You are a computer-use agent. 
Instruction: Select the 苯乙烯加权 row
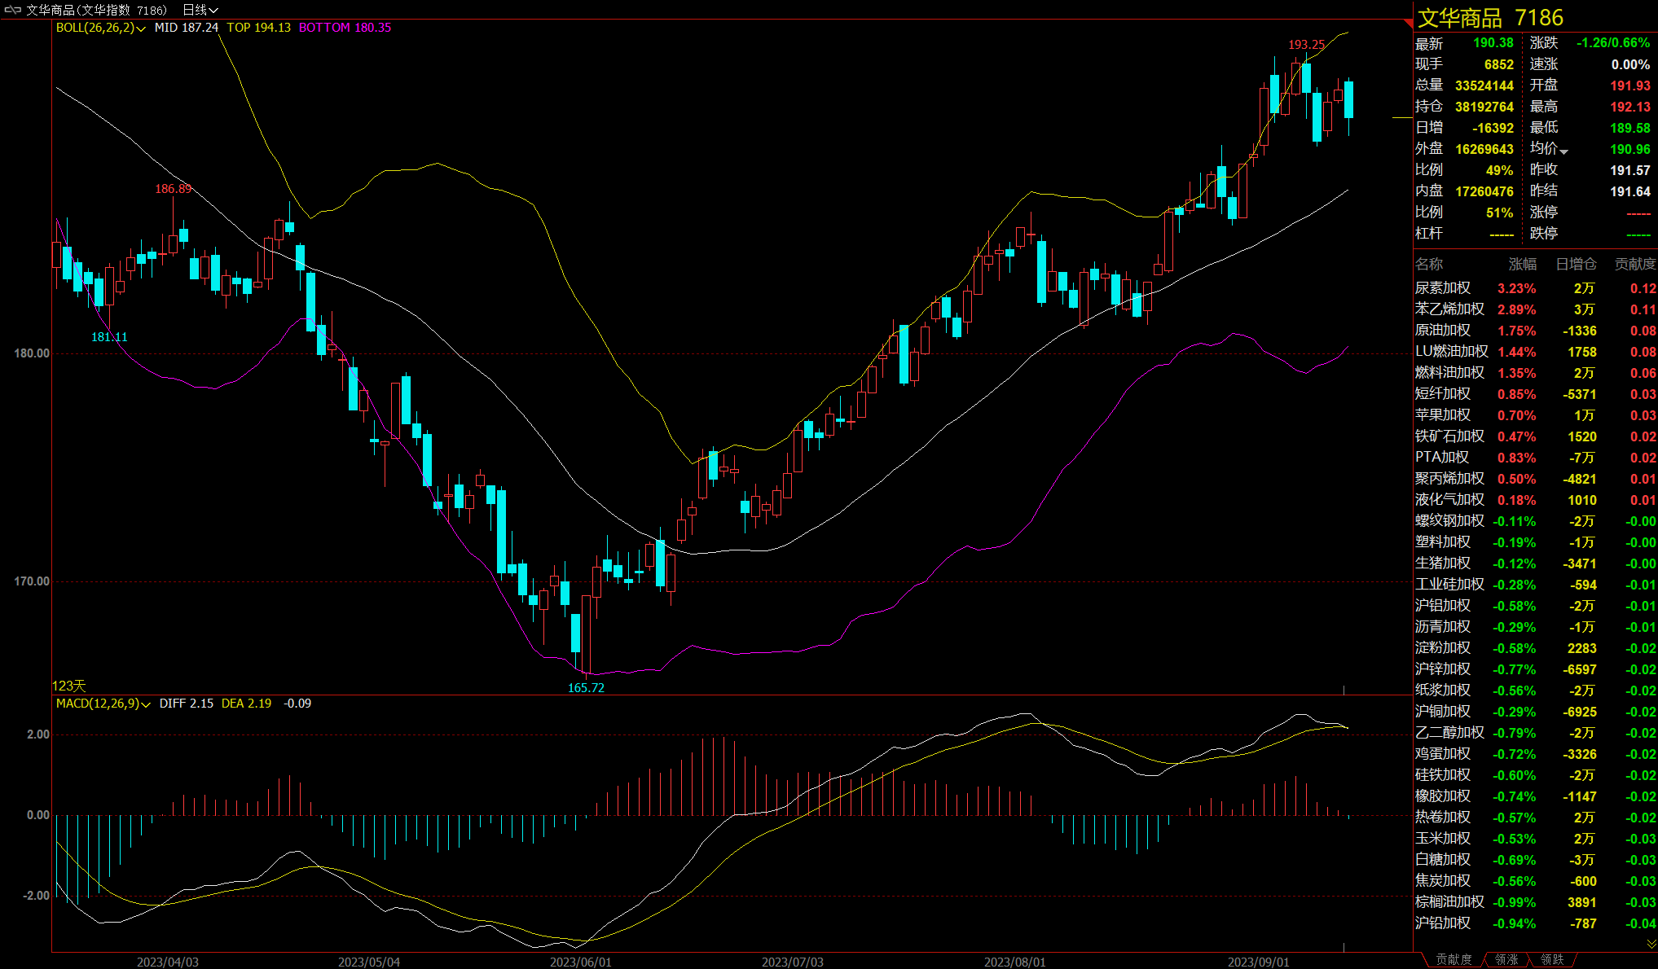pos(1536,309)
